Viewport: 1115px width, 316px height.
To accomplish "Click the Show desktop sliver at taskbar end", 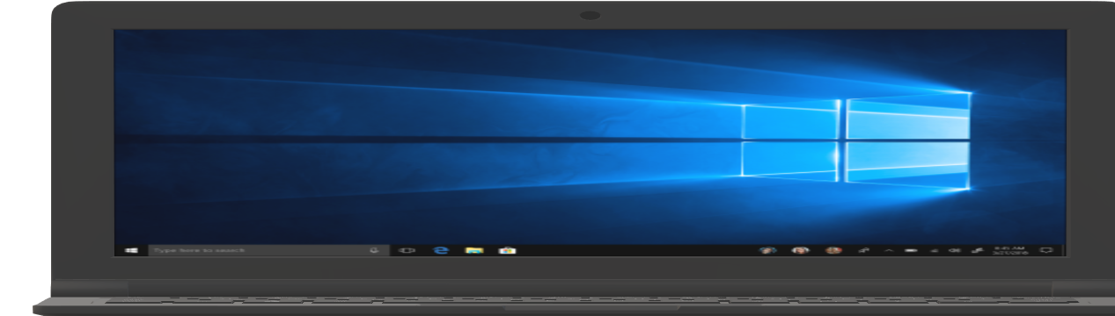I will click(1061, 250).
